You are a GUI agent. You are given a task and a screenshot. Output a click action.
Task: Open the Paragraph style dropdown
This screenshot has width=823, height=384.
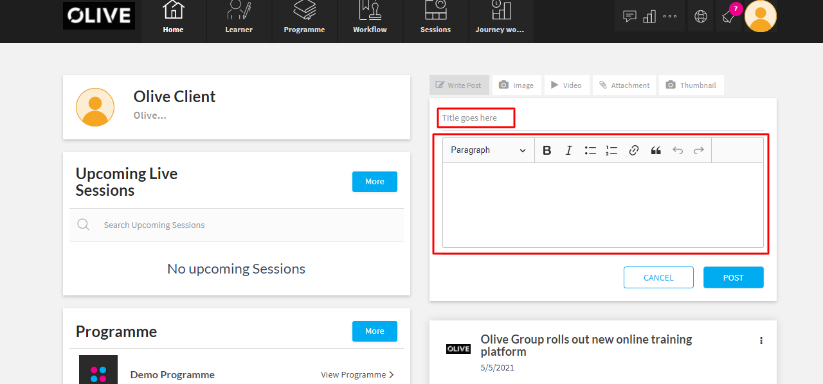click(x=487, y=150)
